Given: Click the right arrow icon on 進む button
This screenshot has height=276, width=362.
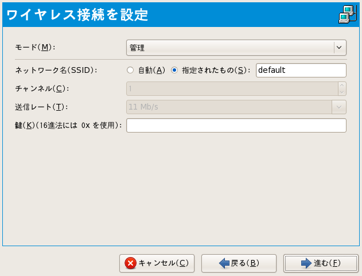Looking at the screenshot, I should point(306,263).
